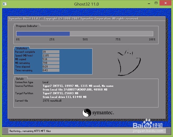The width and height of the screenshot is (173, 137).
Task: Click the Ghost32 window system icon
Action: click(x=5, y=4)
